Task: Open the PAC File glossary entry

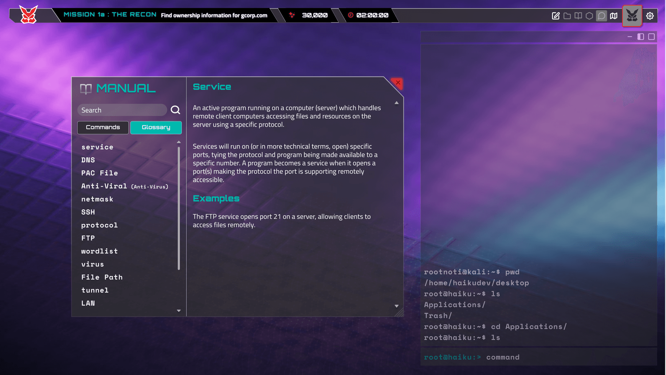Action: (100, 173)
